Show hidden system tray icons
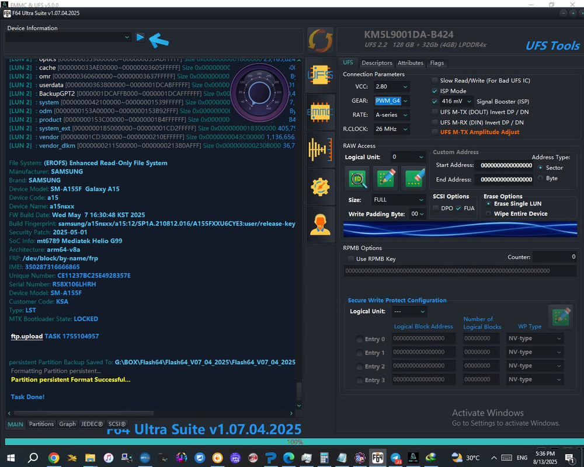The image size is (584, 467). click(494, 458)
